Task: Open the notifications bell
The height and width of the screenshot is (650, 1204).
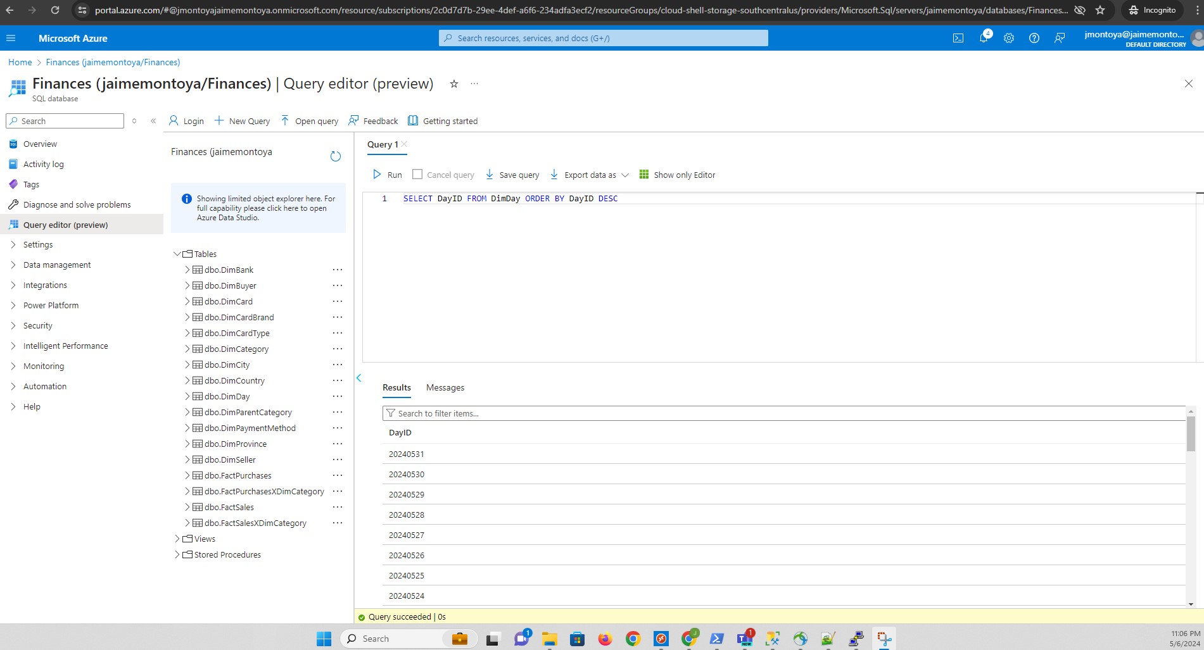Action: [x=984, y=38]
